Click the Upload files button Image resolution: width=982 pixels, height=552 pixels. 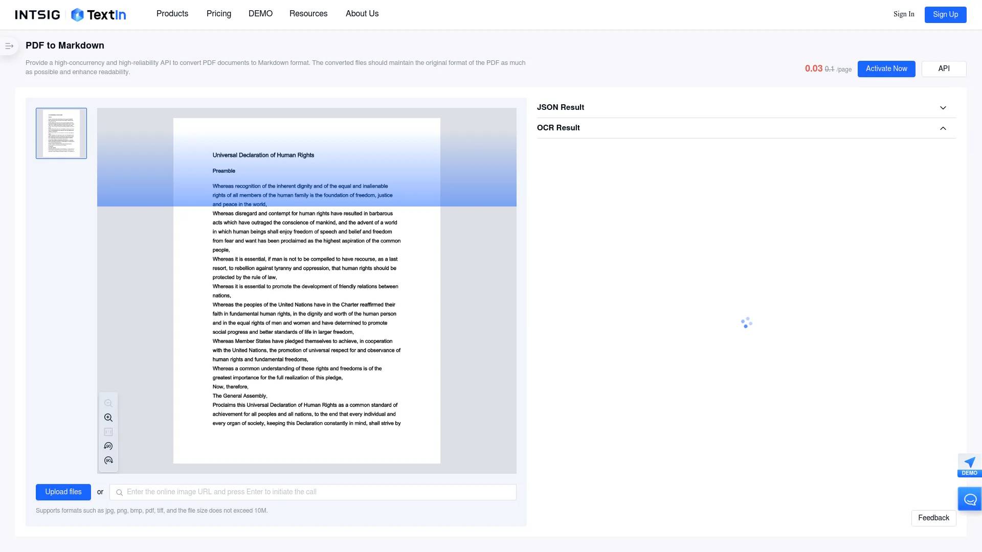coord(63,491)
